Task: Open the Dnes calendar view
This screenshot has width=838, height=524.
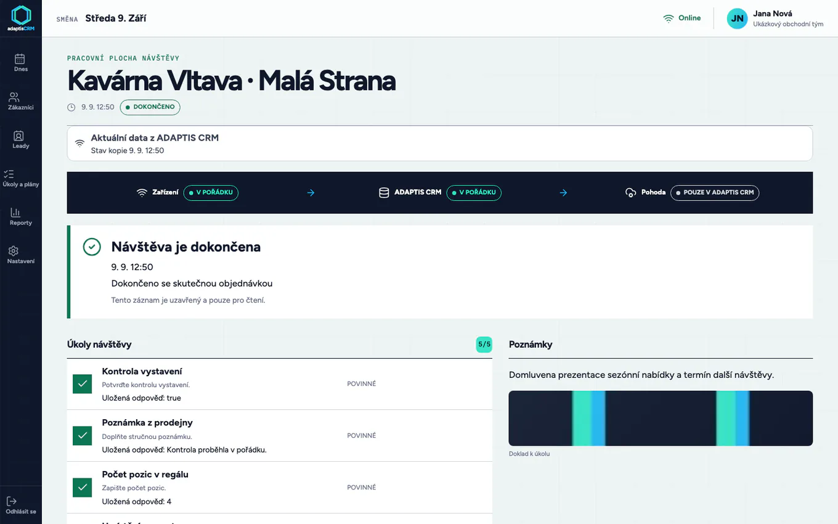Action: (x=21, y=63)
